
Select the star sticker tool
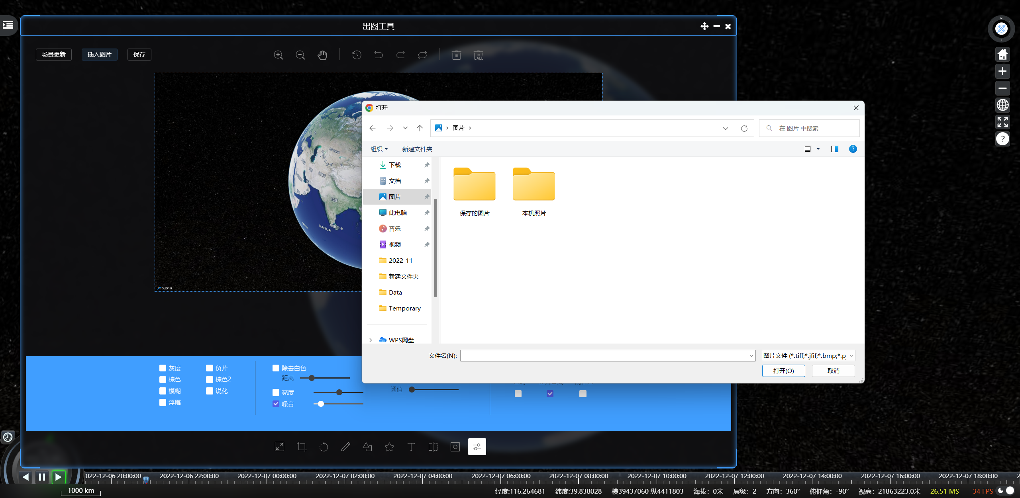click(389, 447)
